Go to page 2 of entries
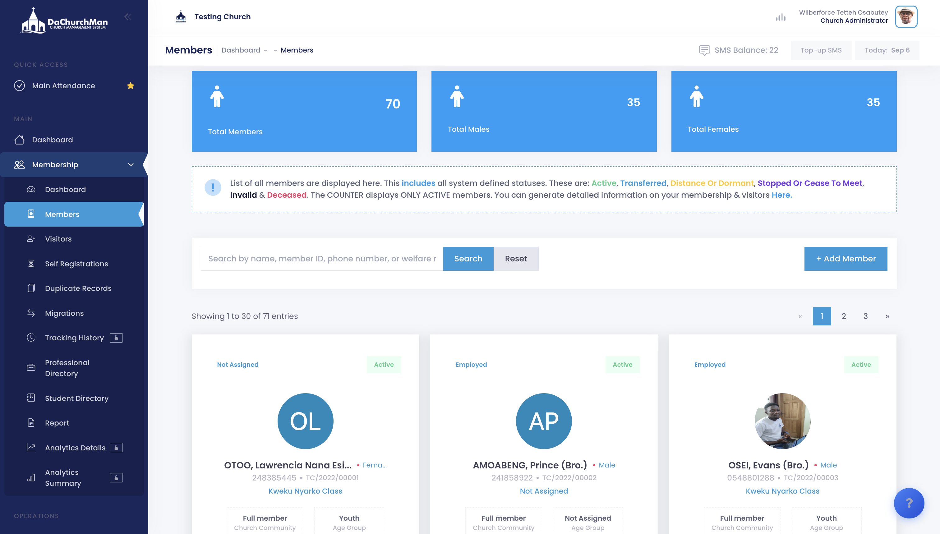Viewport: 940px width, 534px height. (x=844, y=316)
